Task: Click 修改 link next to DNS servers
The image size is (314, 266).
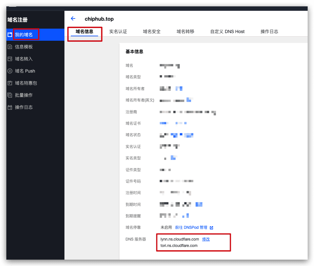Action: pos(206,239)
